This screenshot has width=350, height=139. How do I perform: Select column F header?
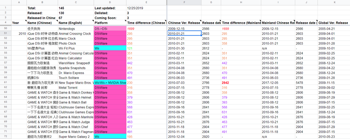click(x=184, y=2)
